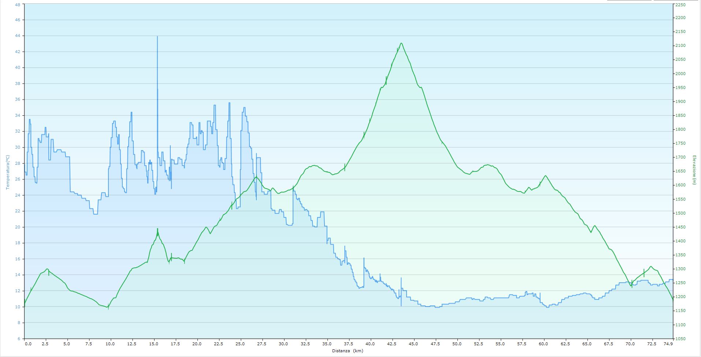701x357 pixels.
Task: Click the elevation summit near 2100 m
Action: pos(401,44)
